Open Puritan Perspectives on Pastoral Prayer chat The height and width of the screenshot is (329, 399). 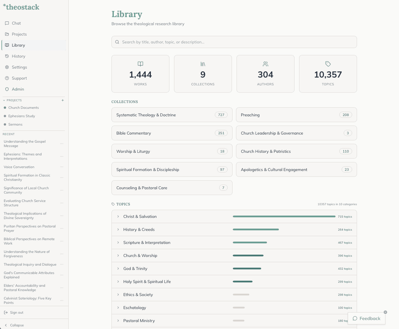coord(30,228)
